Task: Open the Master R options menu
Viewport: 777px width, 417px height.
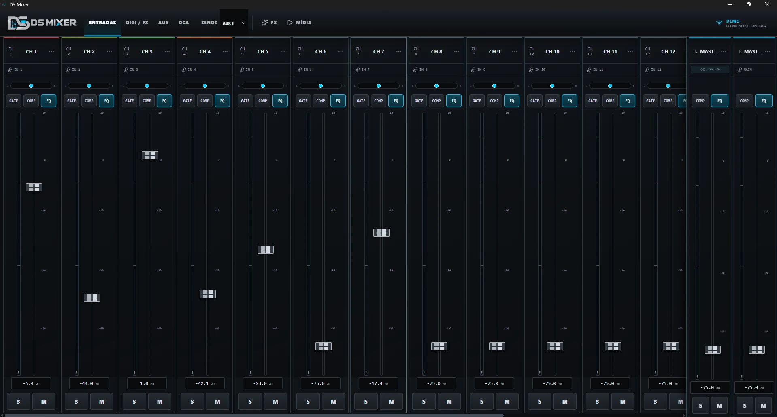Action: pos(768,51)
